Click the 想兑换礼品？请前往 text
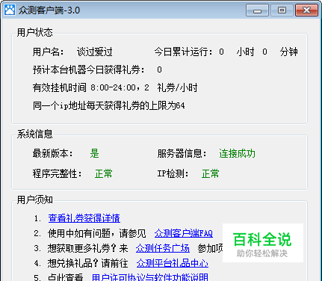This screenshot has height=281, width=322. point(87,263)
